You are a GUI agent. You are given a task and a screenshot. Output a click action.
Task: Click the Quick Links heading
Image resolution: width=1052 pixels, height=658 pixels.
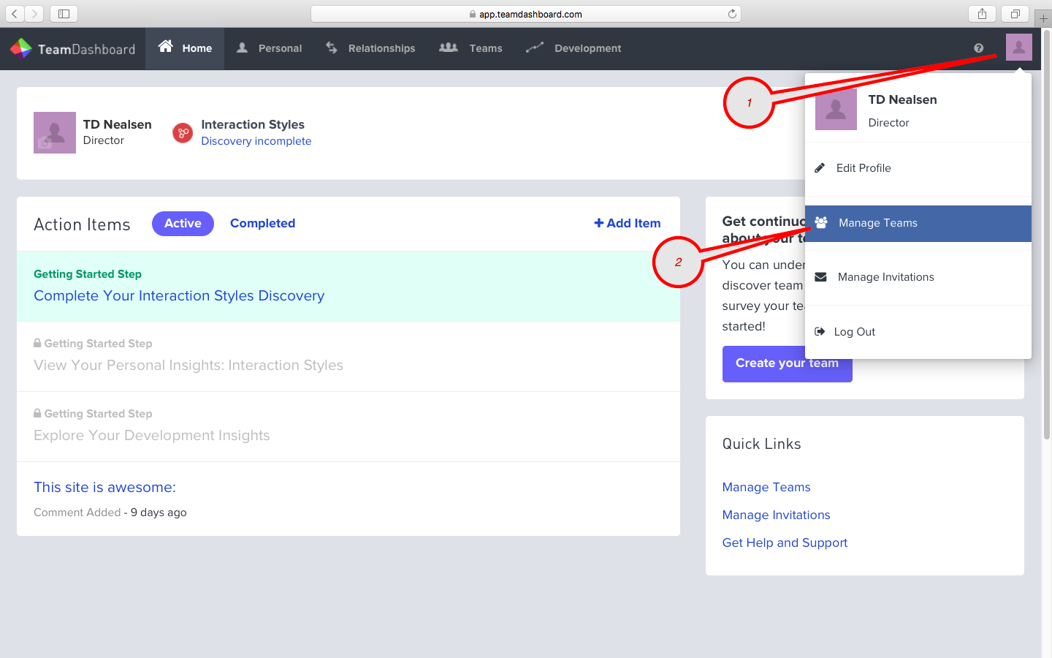coord(762,444)
